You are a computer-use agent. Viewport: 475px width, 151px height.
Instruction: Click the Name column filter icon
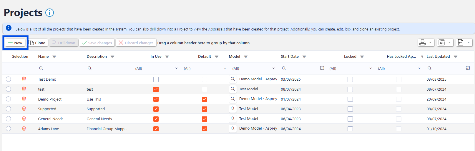coord(54,57)
